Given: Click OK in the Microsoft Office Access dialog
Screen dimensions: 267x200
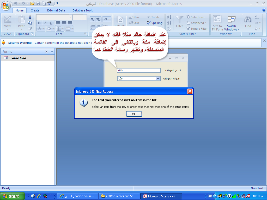Looking at the screenshot, I should click(134, 114).
